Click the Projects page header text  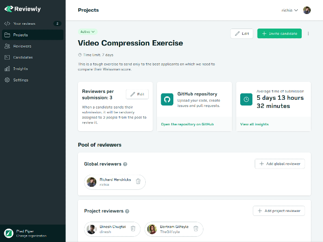point(88,10)
